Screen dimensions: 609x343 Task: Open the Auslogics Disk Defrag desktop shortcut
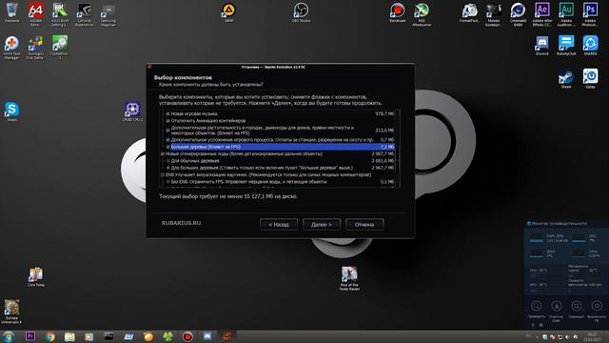35,48
